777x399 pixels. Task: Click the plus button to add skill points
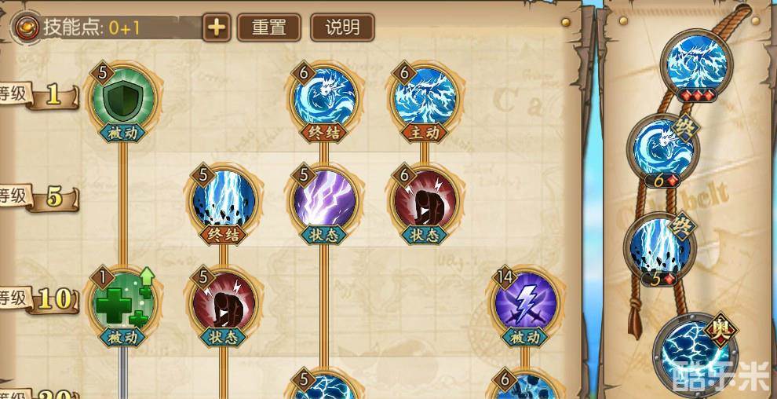(x=217, y=27)
